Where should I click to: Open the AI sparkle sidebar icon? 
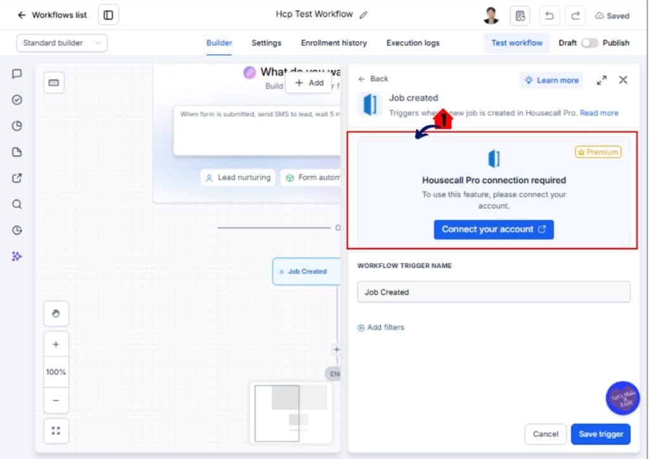(17, 256)
